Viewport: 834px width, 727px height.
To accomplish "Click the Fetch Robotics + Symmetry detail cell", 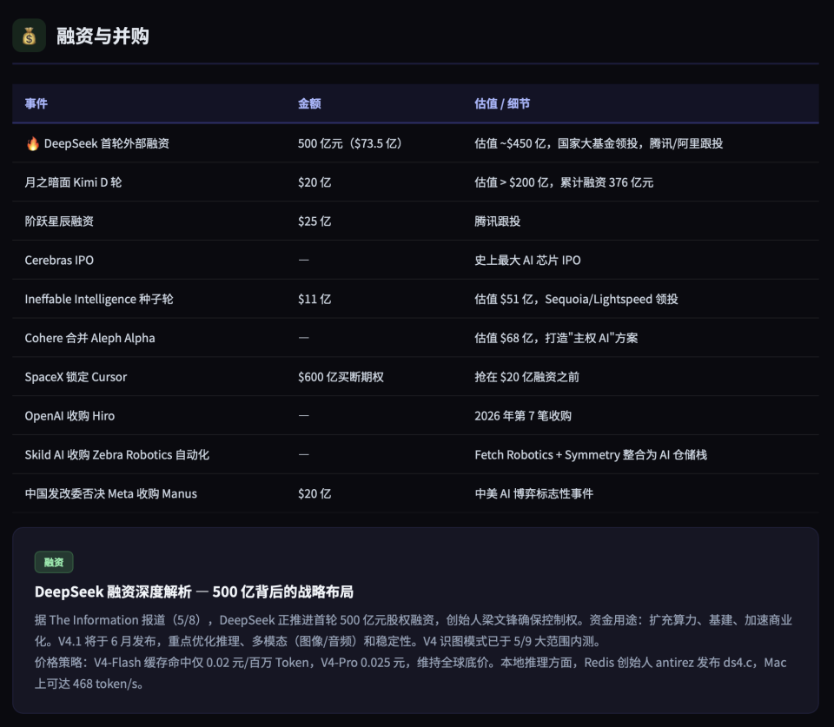I will coord(591,455).
